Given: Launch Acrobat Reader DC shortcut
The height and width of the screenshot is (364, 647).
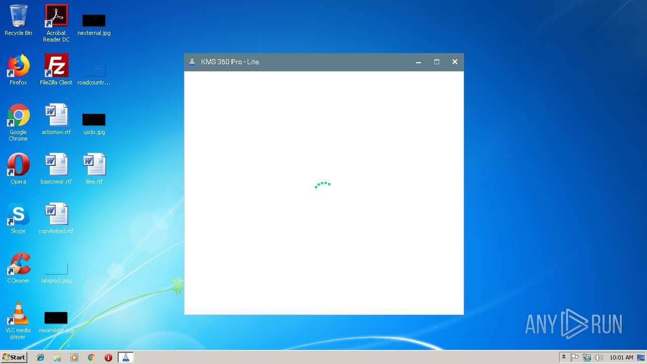Looking at the screenshot, I should coord(56,23).
